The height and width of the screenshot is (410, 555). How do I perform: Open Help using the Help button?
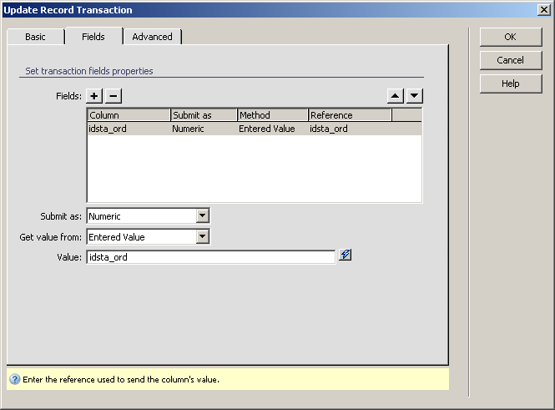pyautogui.click(x=510, y=84)
